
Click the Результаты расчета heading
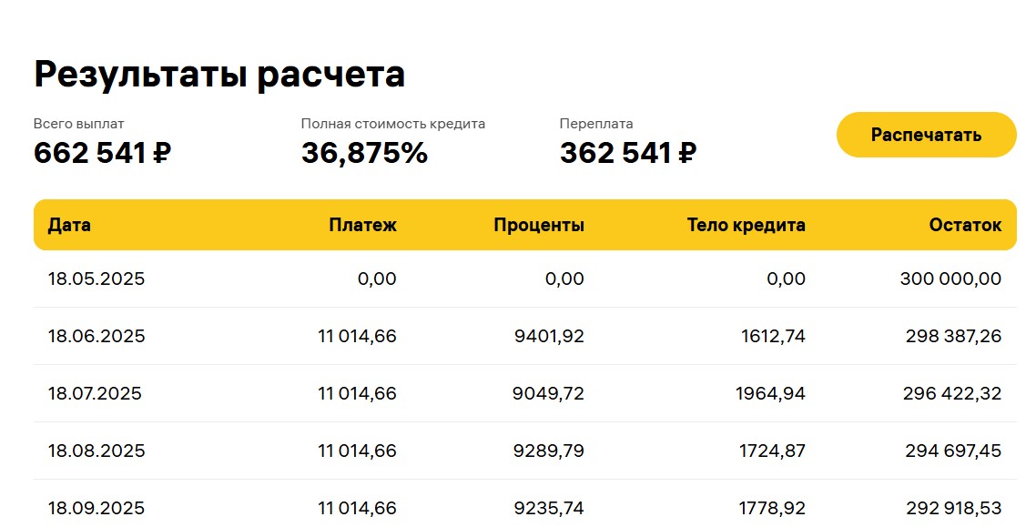pos(219,74)
